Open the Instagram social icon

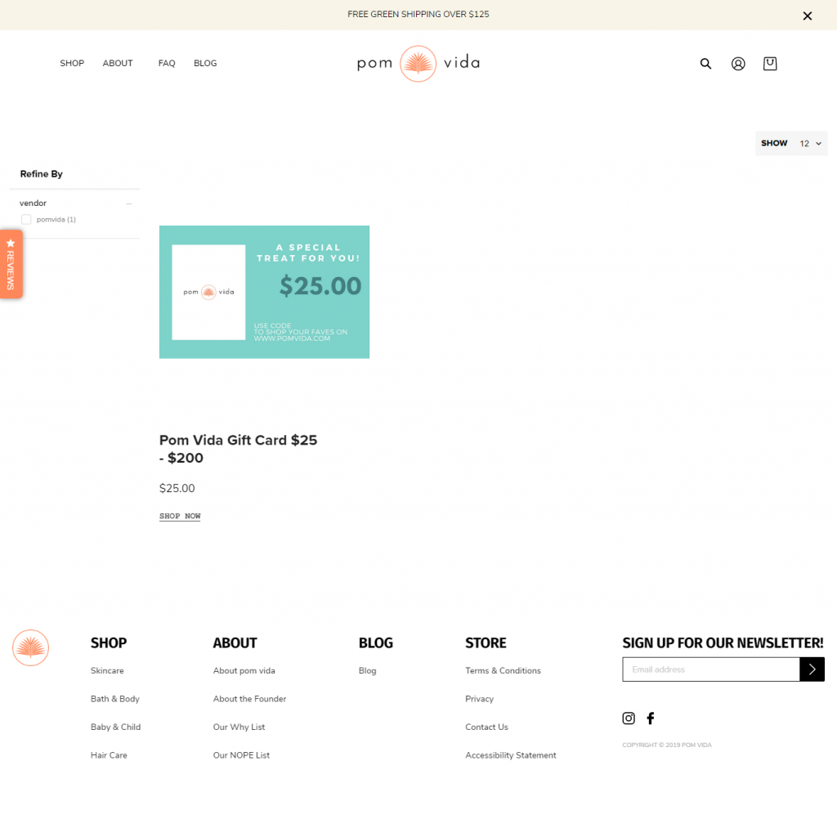628,718
